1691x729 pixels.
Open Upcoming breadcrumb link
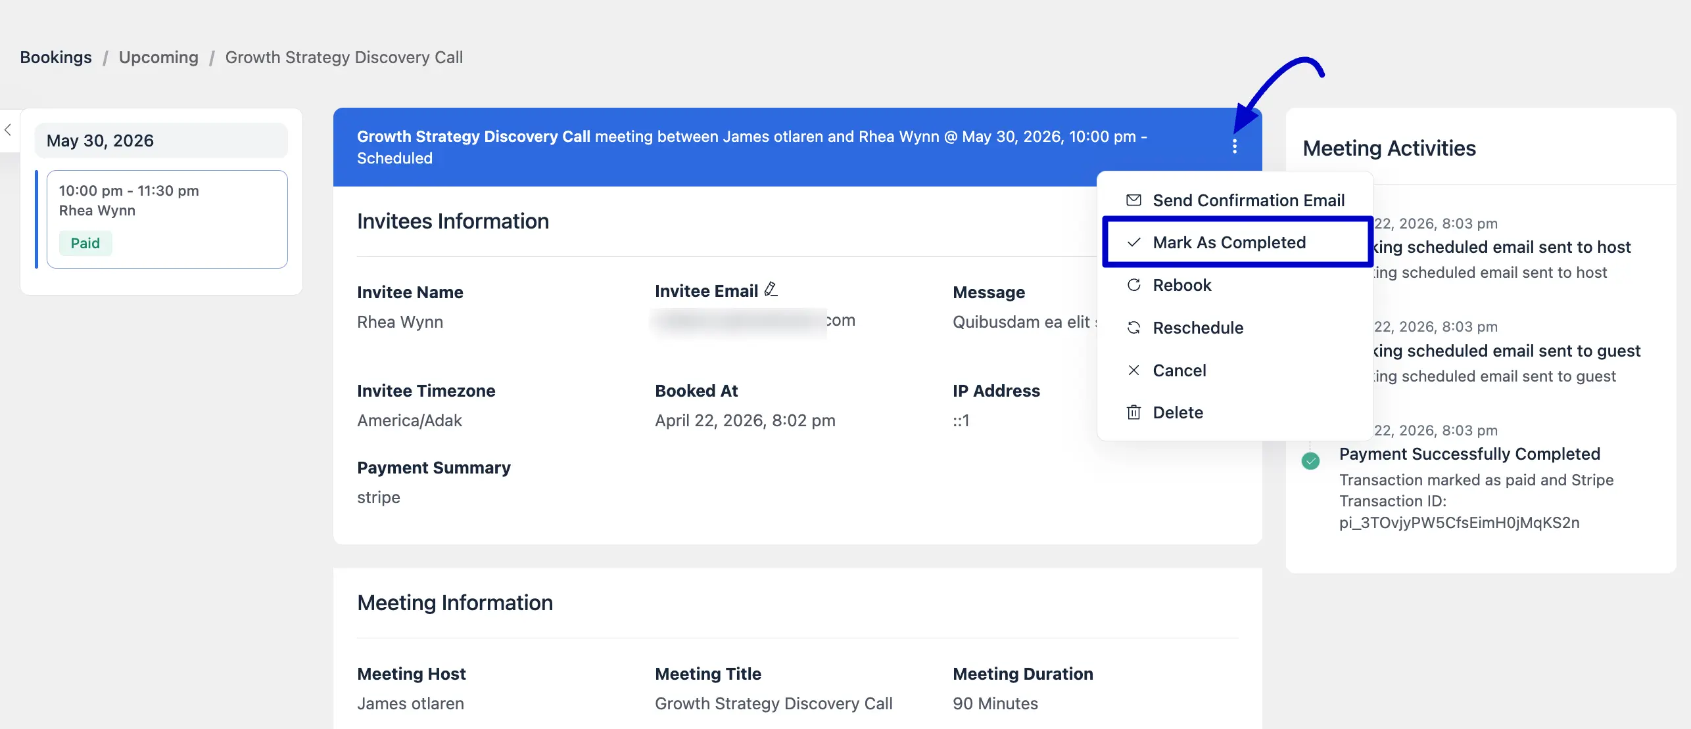(x=158, y=57)
